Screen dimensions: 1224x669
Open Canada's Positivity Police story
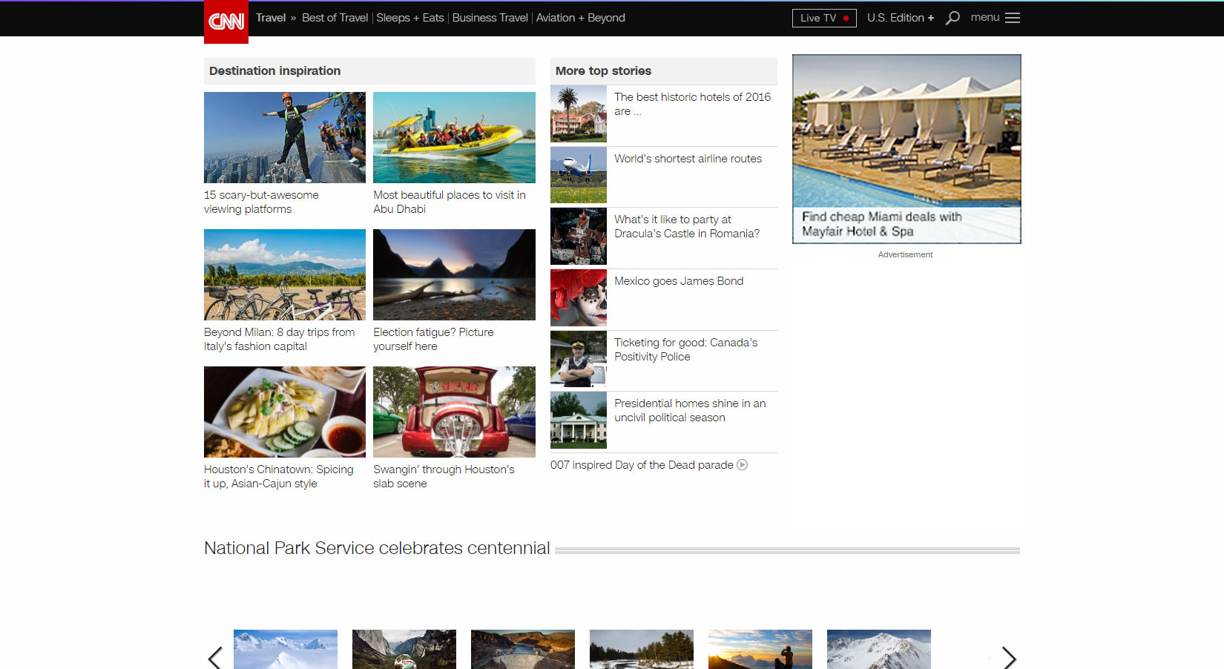pyautogui.click(x=685, y=349)
